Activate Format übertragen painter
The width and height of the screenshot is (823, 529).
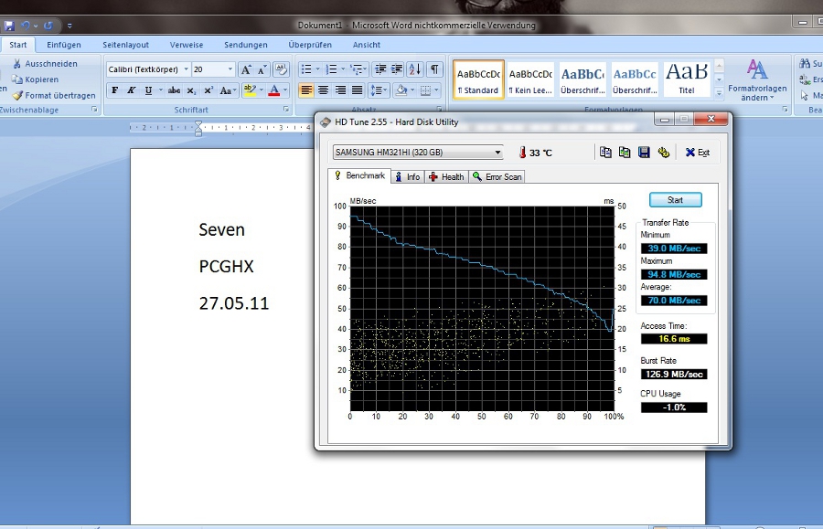point(54,95)
